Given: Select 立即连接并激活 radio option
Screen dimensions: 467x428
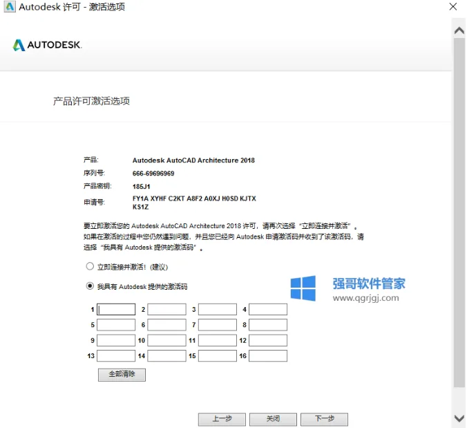Looking at the screenshot, I should click(x=90, y=266).
